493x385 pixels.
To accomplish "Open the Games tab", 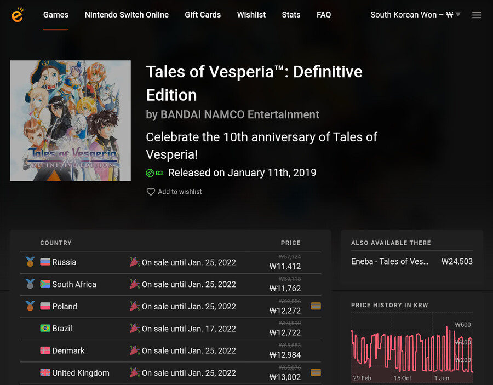I will (56, 15).
